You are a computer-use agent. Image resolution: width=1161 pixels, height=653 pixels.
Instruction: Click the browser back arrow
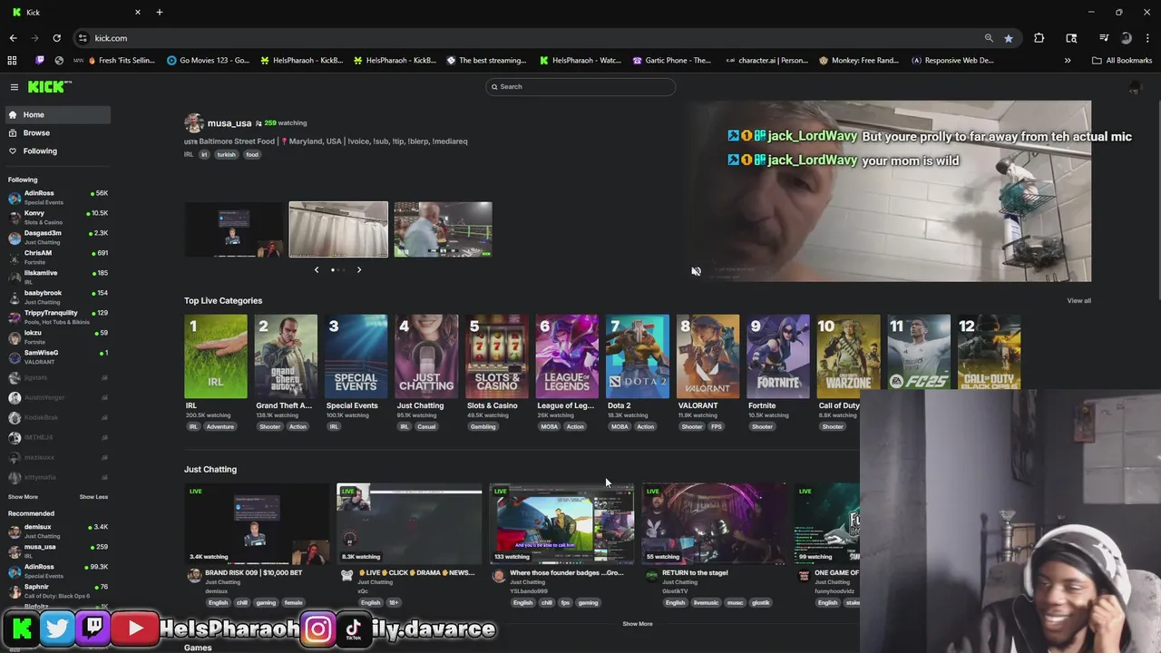click(13, 38)
